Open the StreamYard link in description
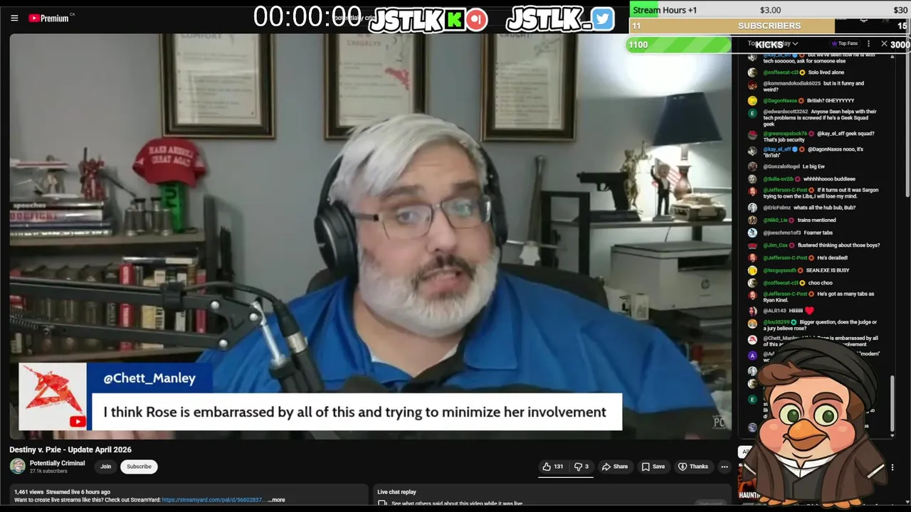This screenshot has height=512, width=911. [213, 500]
